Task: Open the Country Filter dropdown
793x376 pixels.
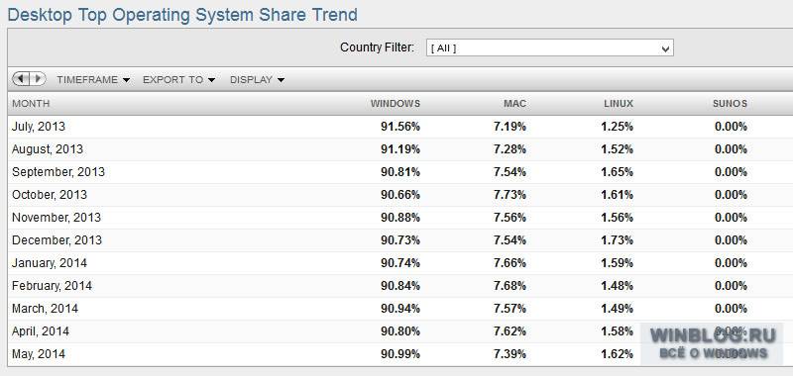Action: tap(550, 47)
